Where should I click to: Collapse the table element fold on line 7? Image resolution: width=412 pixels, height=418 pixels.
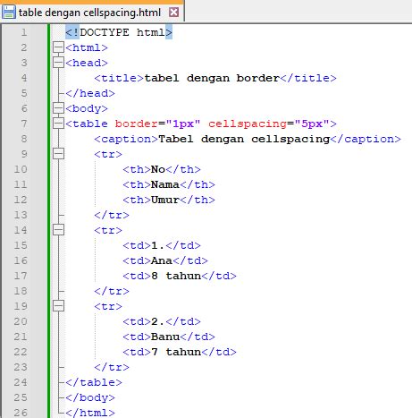coord(58,124)
